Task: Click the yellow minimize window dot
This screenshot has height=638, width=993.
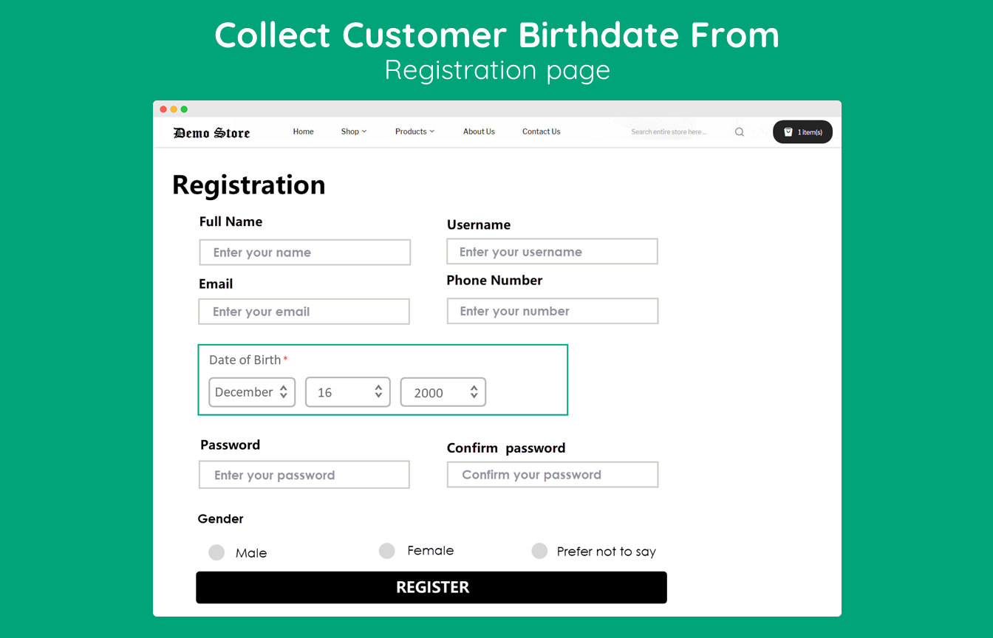Action: (x=174, y=109)
